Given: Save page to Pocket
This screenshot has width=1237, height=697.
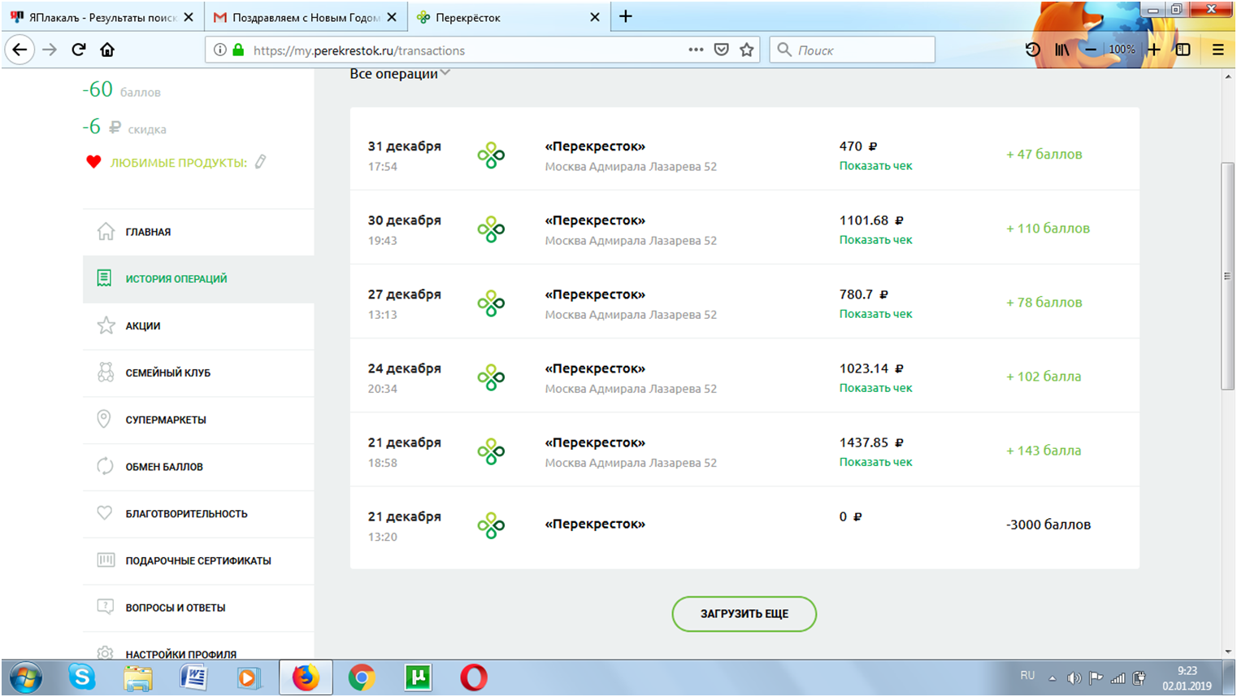Looking at the screenshot, I should (721, 50).
